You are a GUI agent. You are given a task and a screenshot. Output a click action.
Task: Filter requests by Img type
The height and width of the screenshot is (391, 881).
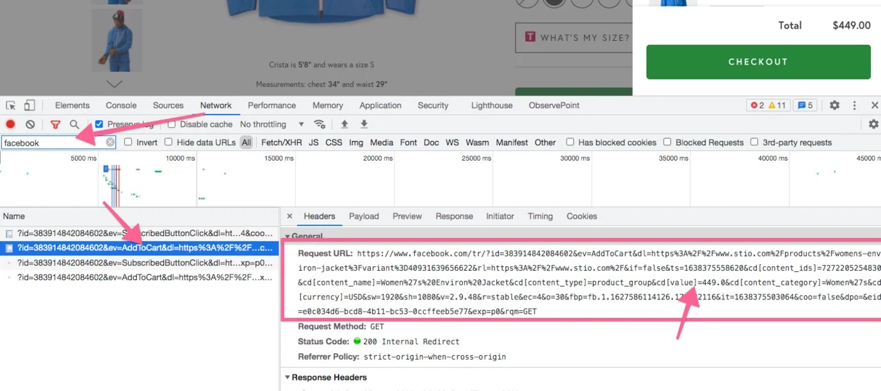356,142
